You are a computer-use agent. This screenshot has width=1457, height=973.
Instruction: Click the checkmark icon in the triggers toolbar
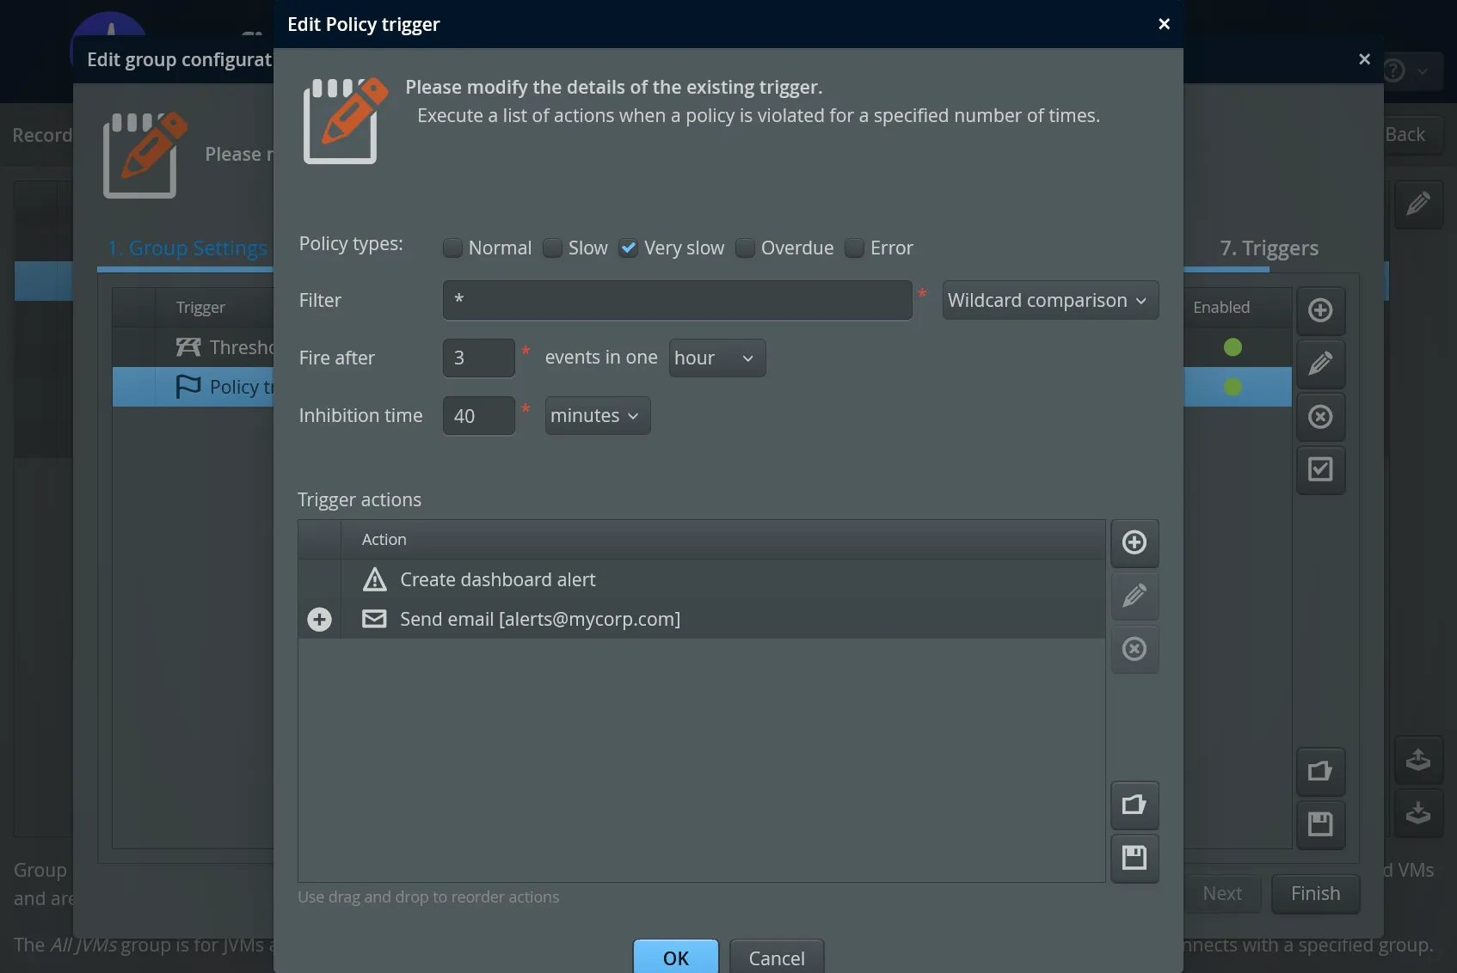coord(1321,470)
